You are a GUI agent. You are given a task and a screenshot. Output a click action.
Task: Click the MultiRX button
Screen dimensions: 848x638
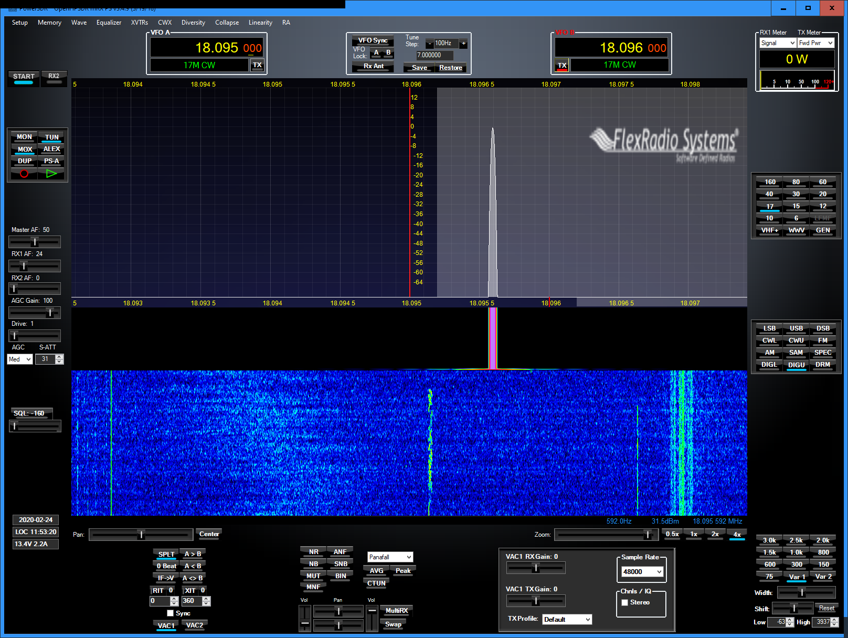397,611
